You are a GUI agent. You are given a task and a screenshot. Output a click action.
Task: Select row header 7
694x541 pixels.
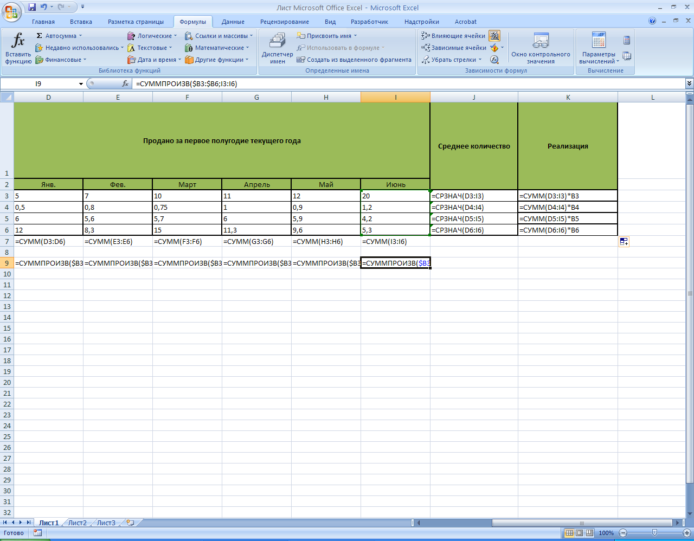click(x=7, y=241)
